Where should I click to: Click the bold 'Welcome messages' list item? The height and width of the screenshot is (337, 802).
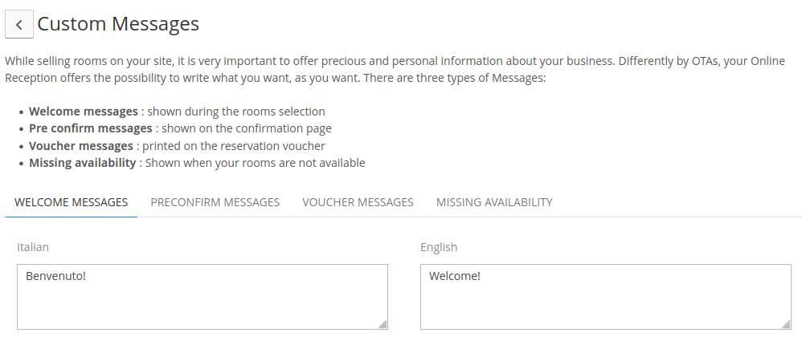(x=84, y=112)
